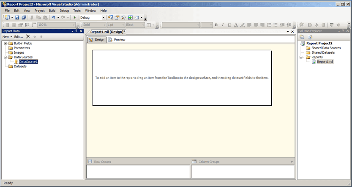The height and width of the screenshot is (187, 352).
Task: Align text left
Action: 249,25
